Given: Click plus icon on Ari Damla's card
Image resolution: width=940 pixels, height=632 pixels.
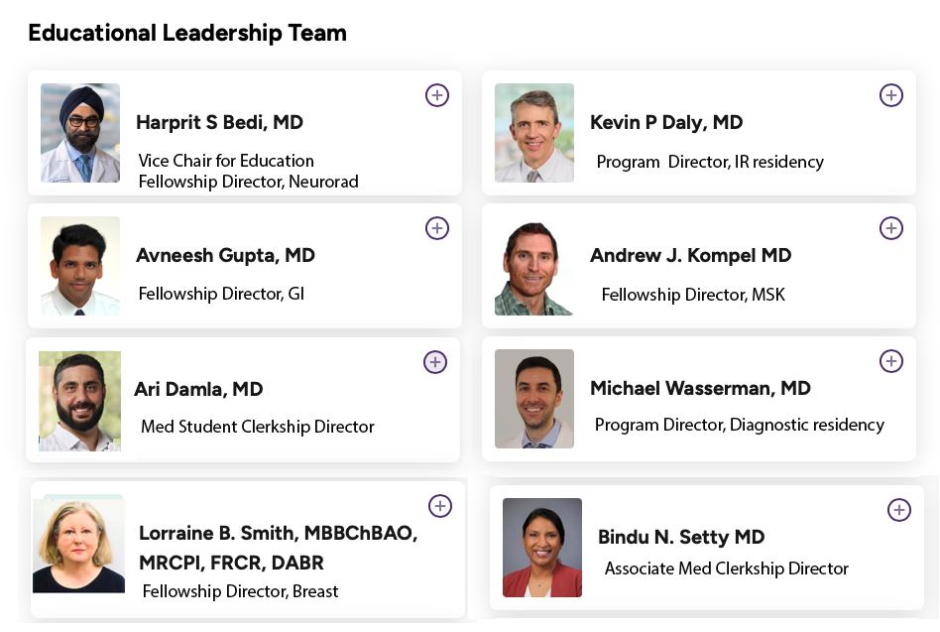Looking at the screenshot, I should [x=435, y=362].
